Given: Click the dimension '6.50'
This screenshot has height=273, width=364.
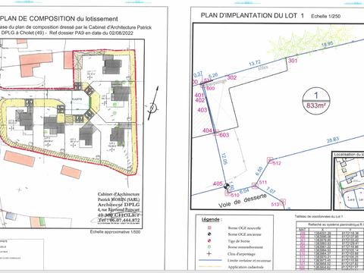Looking at the screenshot, I should pos(259,171).
